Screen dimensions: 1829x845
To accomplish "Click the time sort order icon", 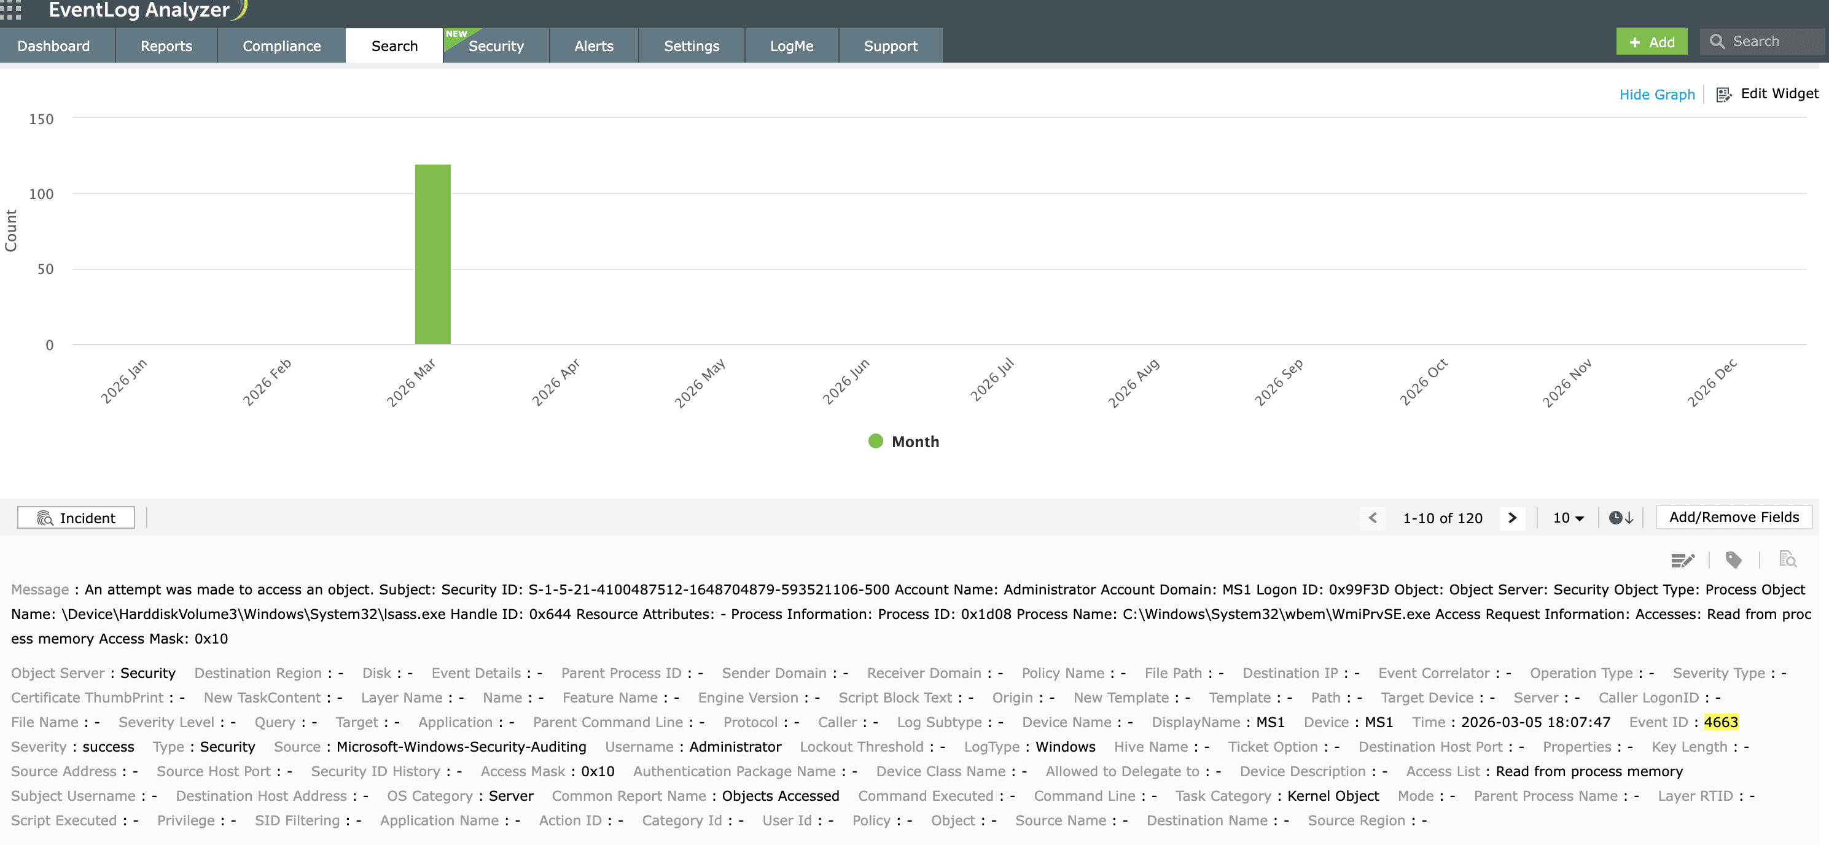I will click(x=1621, y=518).
